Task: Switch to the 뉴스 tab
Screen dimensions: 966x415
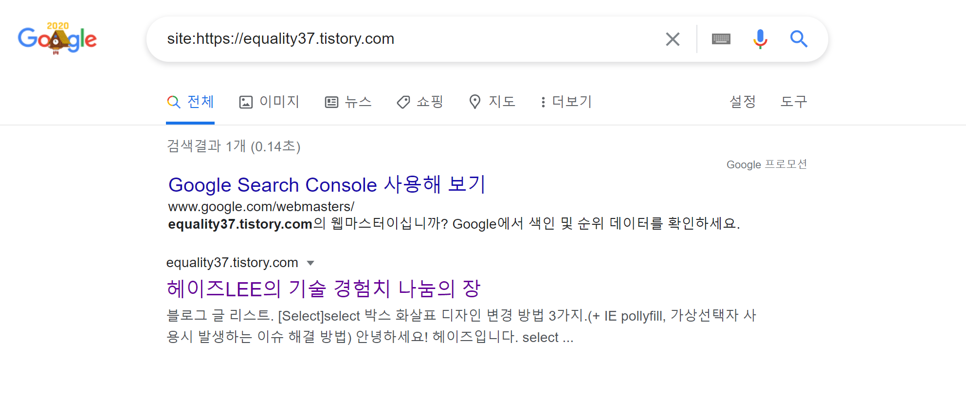Action: (348, 102)
